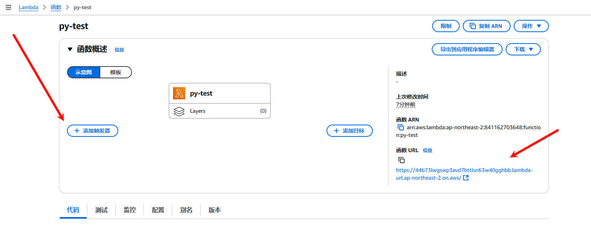Viewport: 591px width, 227px height.
Task: Click the 限制 button
Action: point(446,26)
